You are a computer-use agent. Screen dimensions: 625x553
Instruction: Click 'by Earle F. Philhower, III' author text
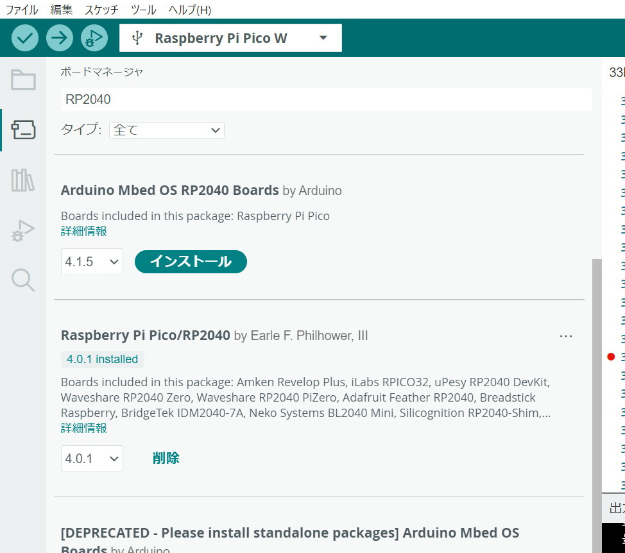tap(301, 336)
